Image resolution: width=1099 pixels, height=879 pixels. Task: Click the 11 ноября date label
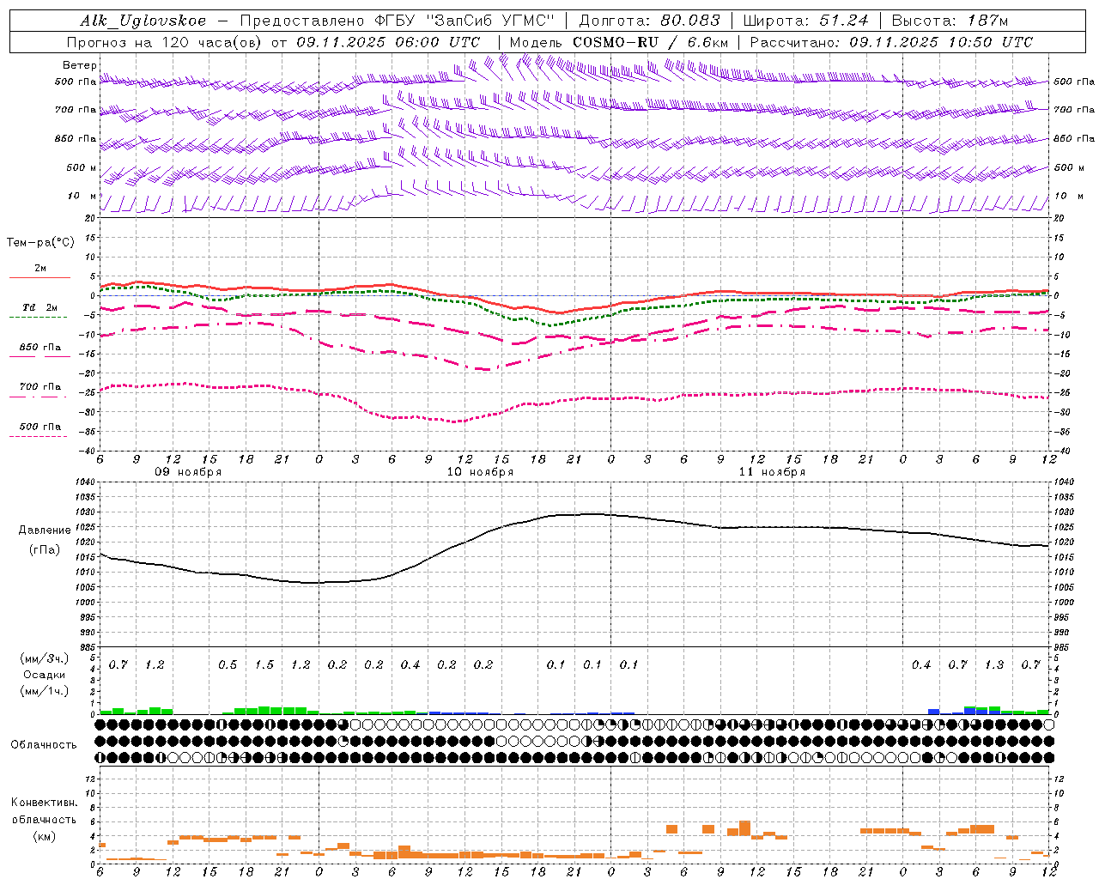772,472
